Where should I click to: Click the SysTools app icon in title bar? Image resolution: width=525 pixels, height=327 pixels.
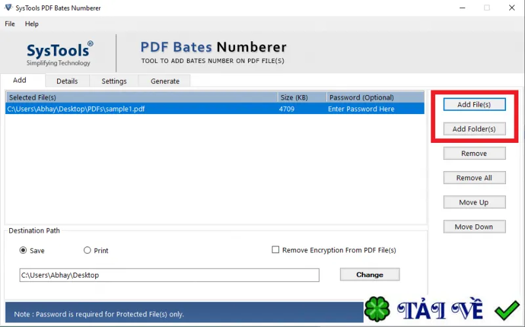tap(9, 7)
